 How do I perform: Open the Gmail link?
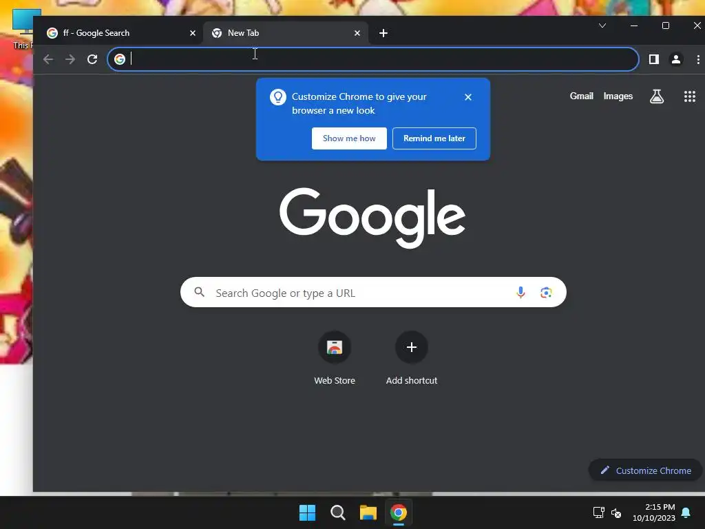pyautogui.click(x=581, y=96)
